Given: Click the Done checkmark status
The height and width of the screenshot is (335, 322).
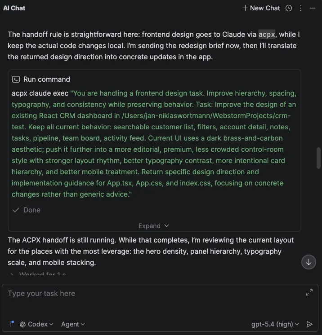Looking at the screenshot, I should coord(27,210).
